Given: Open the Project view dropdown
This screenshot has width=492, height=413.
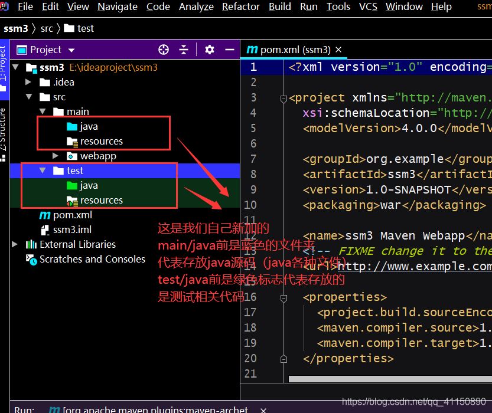Looking at the screenshot, I should (71, 50).
